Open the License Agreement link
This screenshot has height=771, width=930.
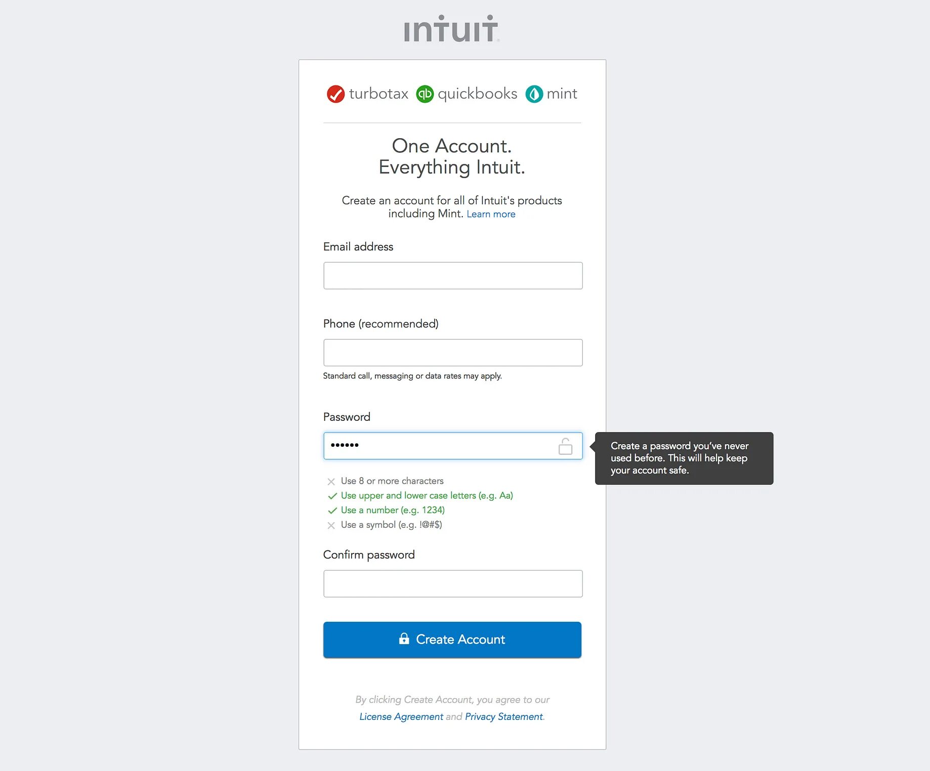pyautogui.click(x=401, y=716)
